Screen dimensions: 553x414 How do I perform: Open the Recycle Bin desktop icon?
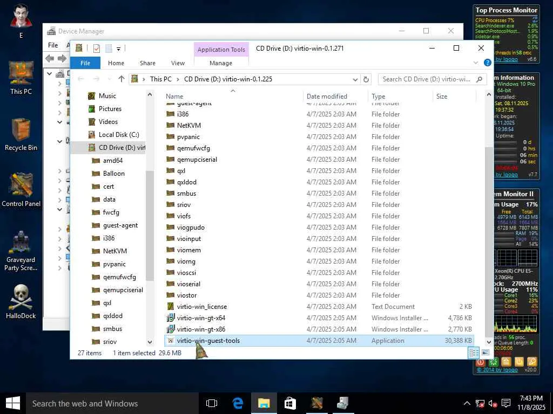(21, 135)
